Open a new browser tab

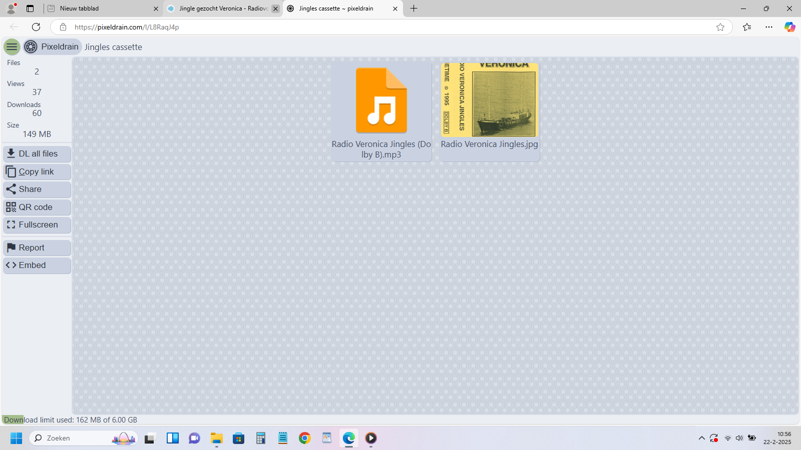coord(414,8)
